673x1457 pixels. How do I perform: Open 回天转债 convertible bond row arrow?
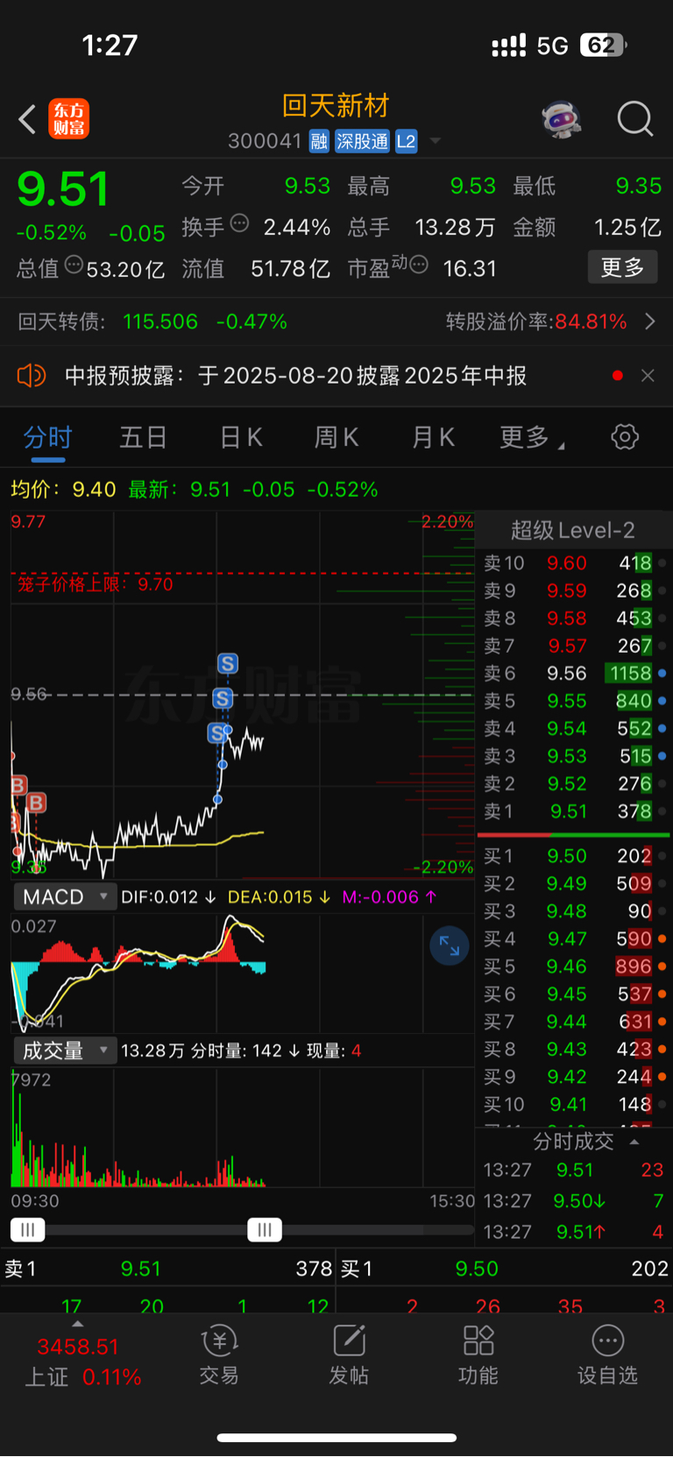click(650, 322)
